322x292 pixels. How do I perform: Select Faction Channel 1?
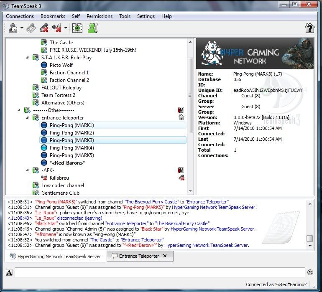69,73
